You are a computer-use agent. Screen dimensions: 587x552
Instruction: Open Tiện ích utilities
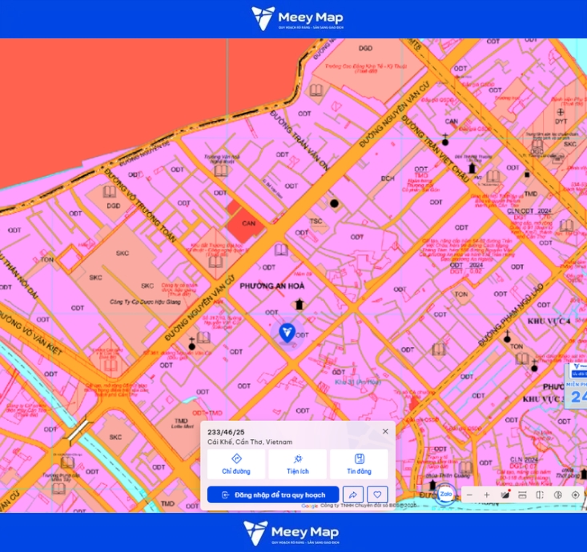coord(298,464)
